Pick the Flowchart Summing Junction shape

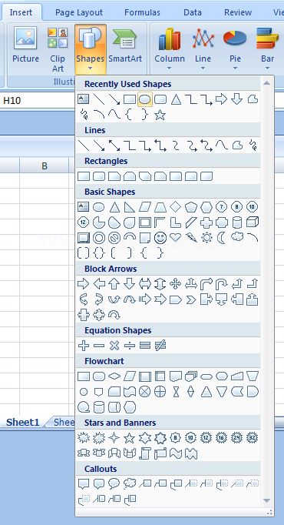point(145,391)
